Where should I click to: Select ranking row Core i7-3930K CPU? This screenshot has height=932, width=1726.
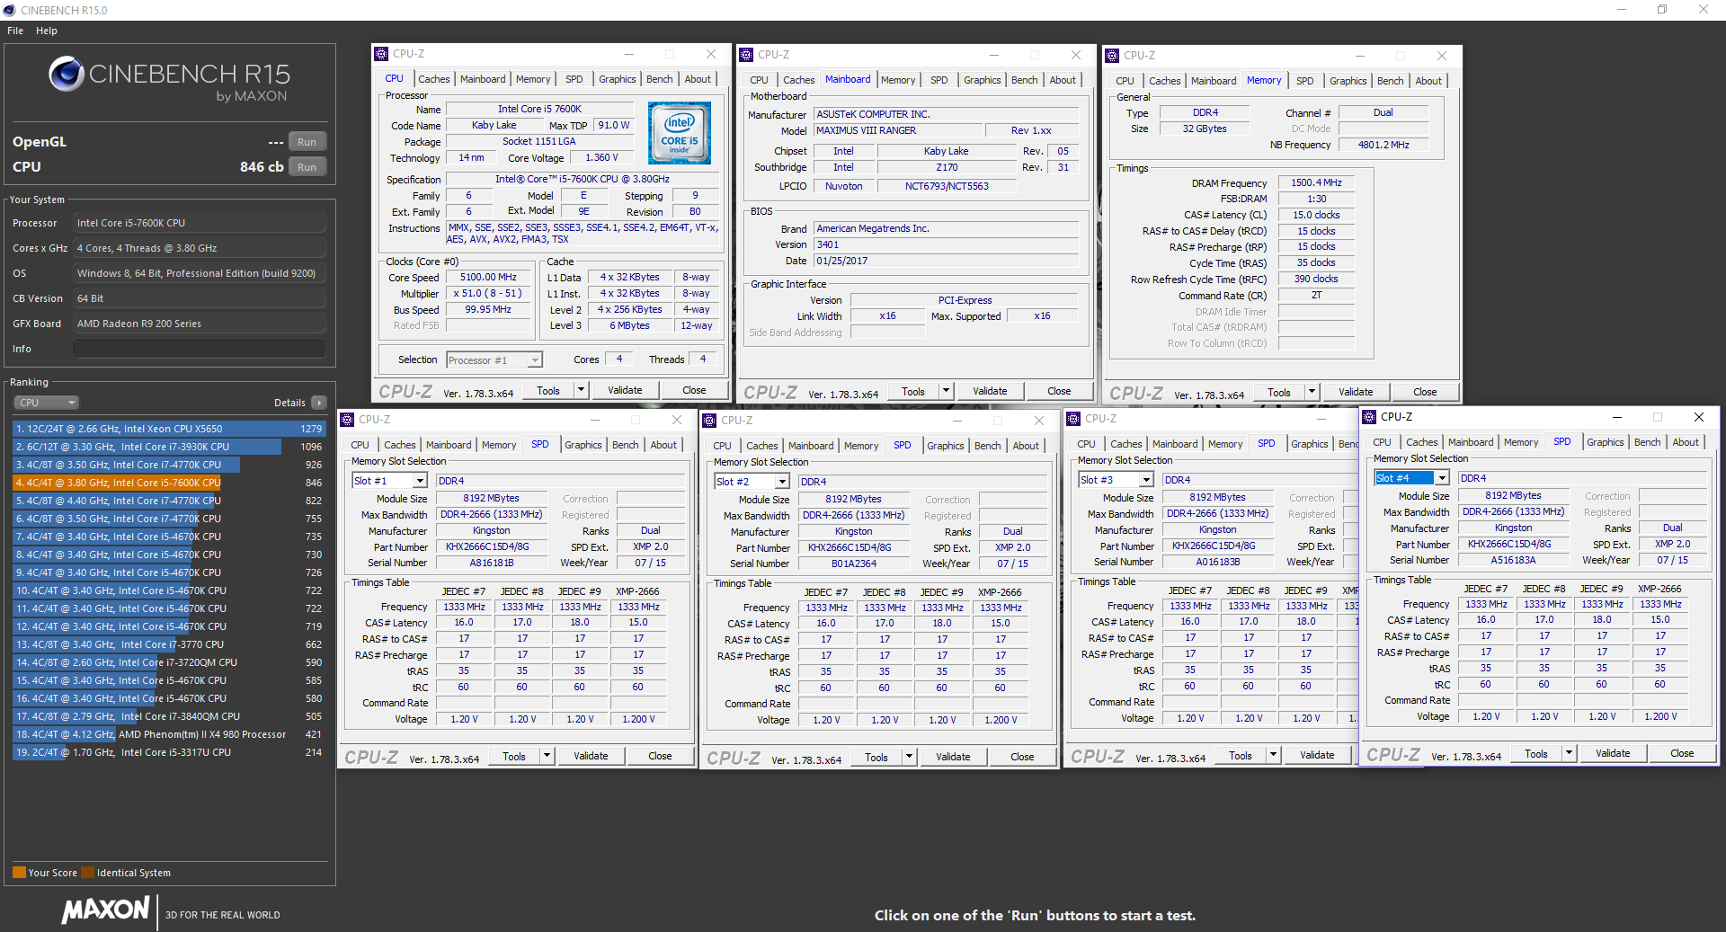pos(168,447)
